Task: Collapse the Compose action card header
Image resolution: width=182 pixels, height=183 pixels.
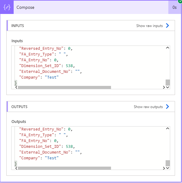Action: pyautogui.click(x=91, y=7)
